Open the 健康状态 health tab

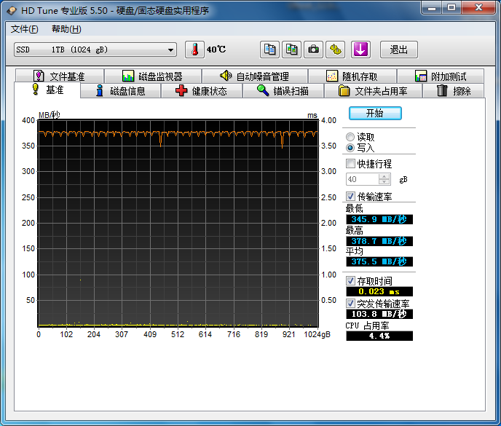201,91
